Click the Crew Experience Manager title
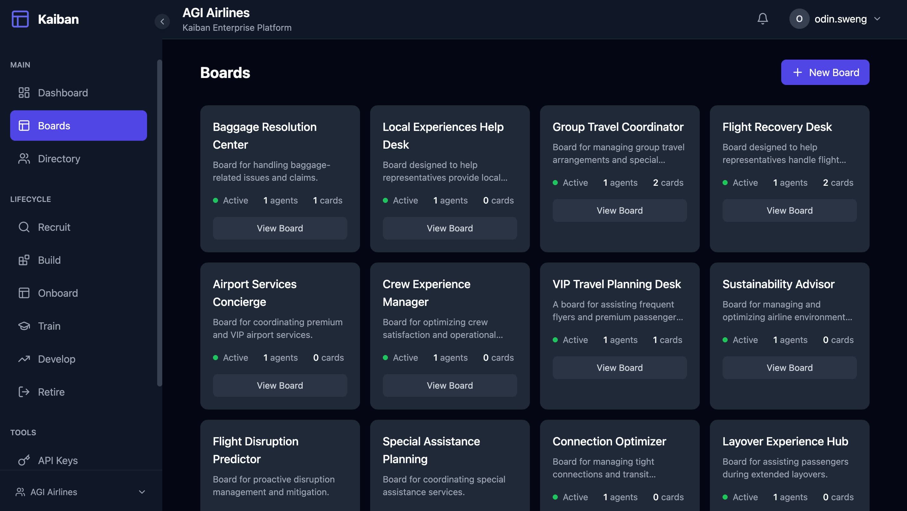The height and width of the screenshot is (511, 907). 426,293
